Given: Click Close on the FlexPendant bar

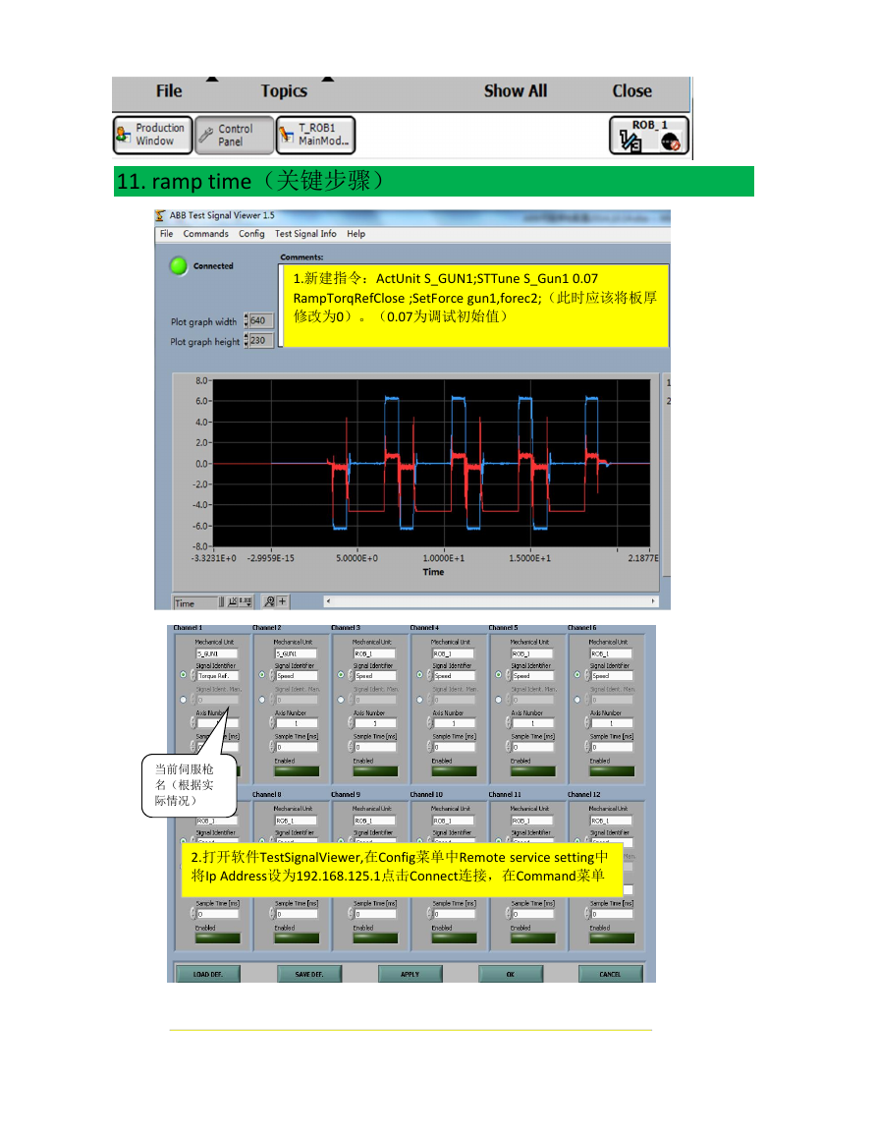Looking at the screenshot, I should 631,91.
